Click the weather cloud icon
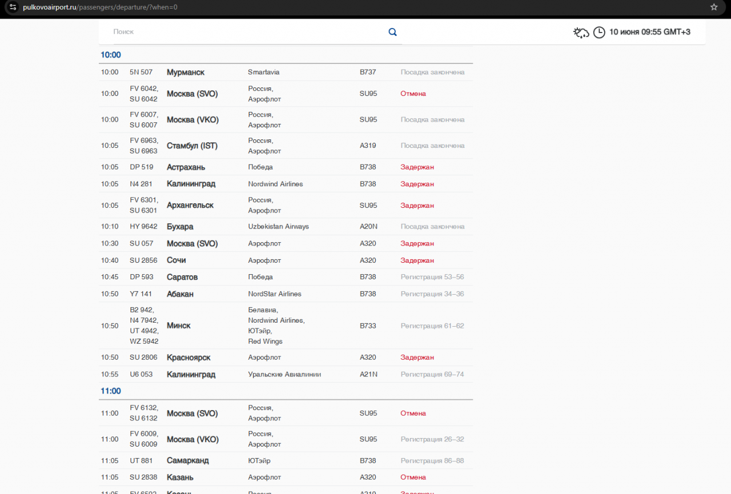Screen dimensions: 731x494 coord(581,33)
